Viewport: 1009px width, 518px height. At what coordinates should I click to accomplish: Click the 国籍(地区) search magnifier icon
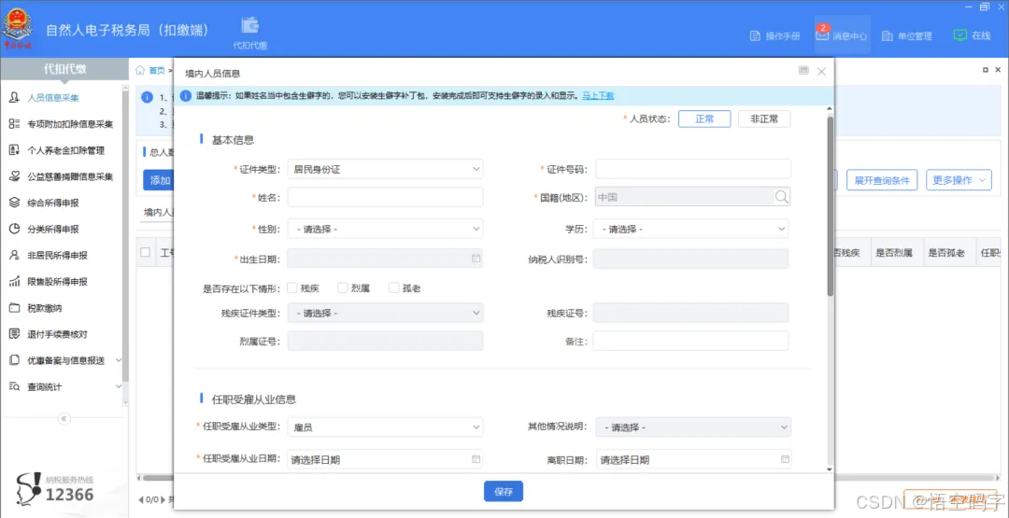[781, 197]
